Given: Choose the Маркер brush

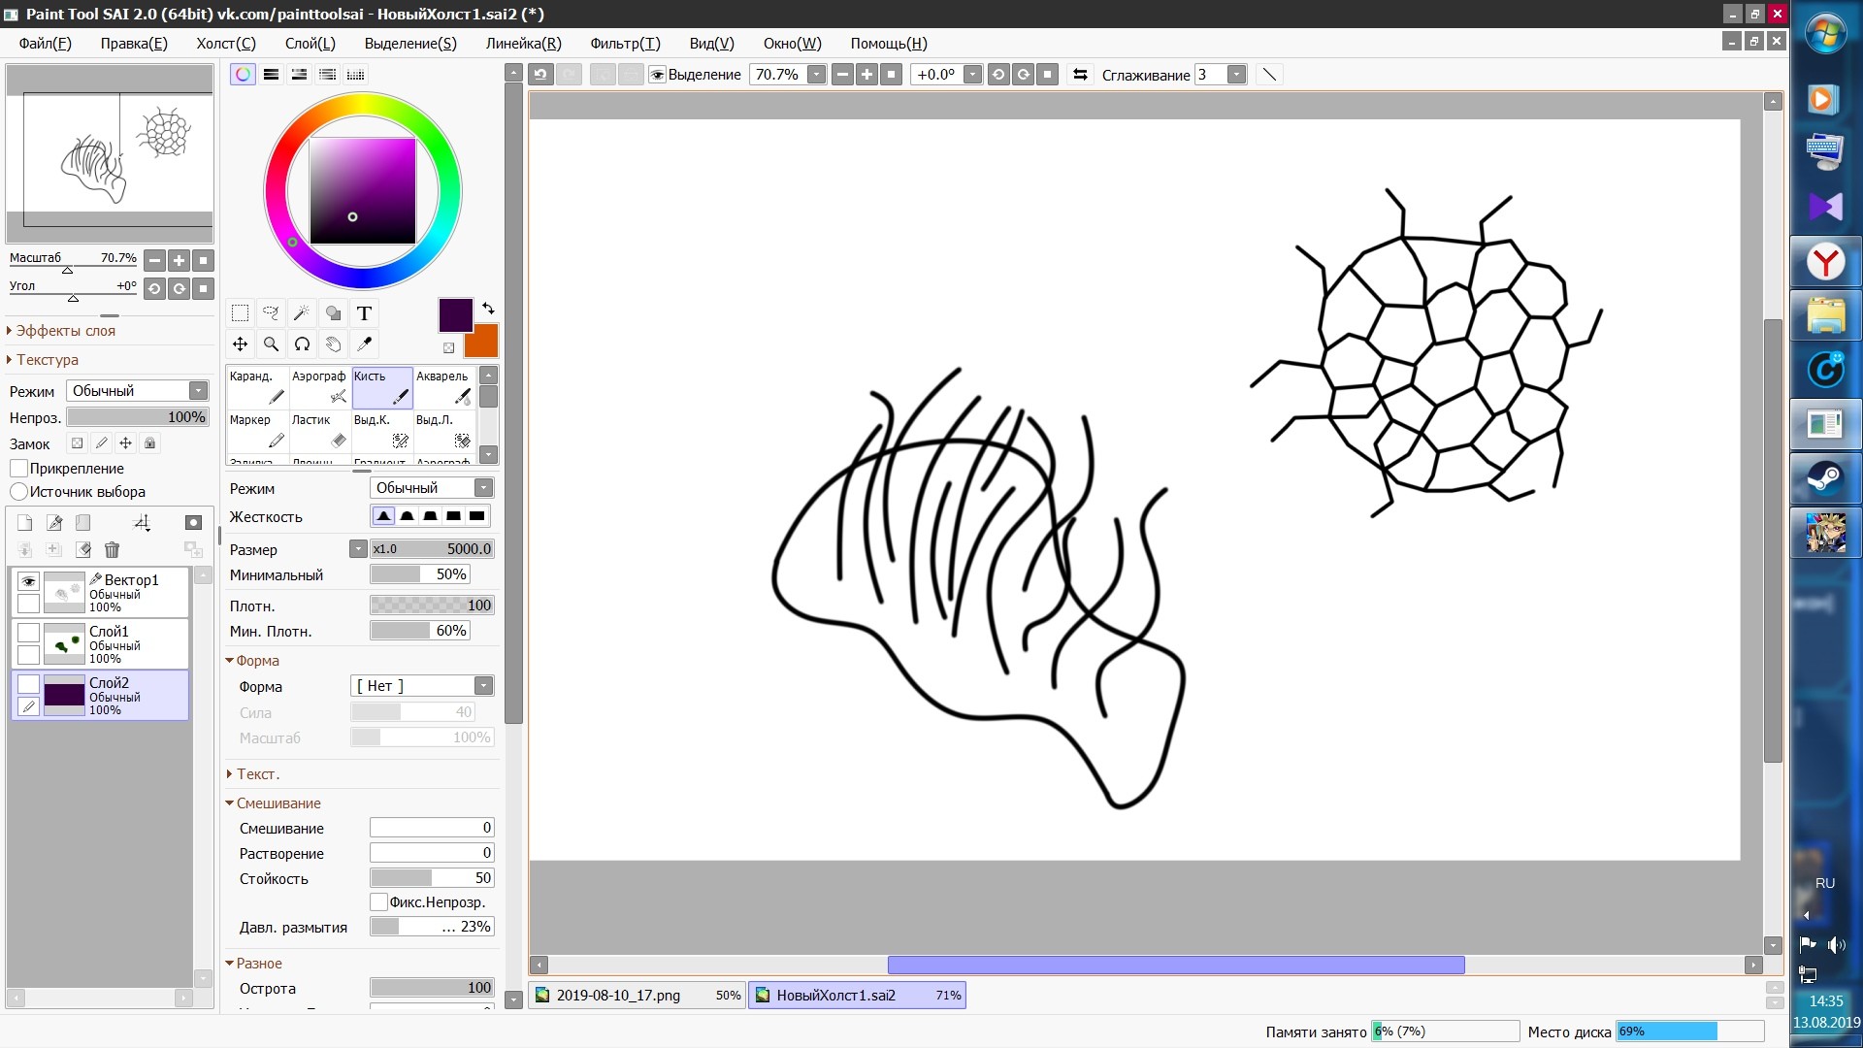Looking at the screenshot, I should click(258, 431).
